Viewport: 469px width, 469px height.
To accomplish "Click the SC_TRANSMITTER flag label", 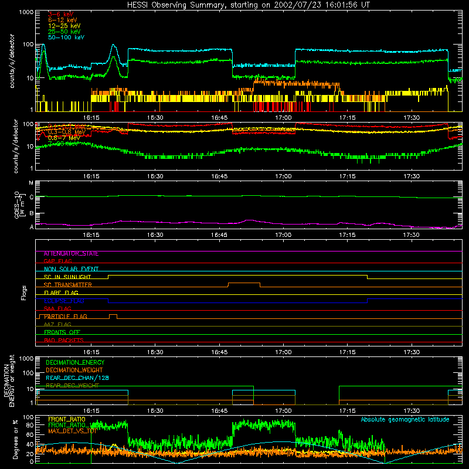I will tap(67, 285).
